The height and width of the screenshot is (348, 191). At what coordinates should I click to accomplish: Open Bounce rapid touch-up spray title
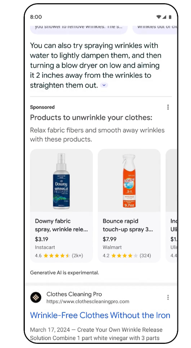coord(128,225)
